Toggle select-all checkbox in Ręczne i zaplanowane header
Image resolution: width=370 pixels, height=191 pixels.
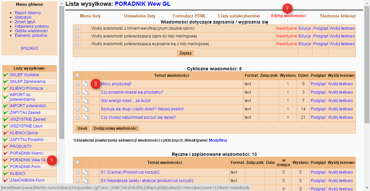tap(77, 163)
